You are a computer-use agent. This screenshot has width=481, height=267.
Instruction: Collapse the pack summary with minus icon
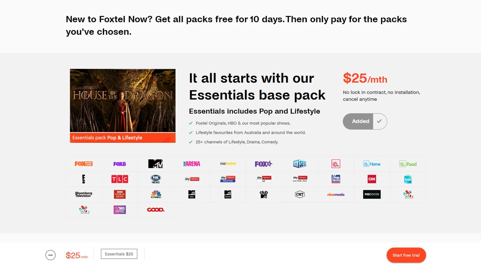point(51,255)
